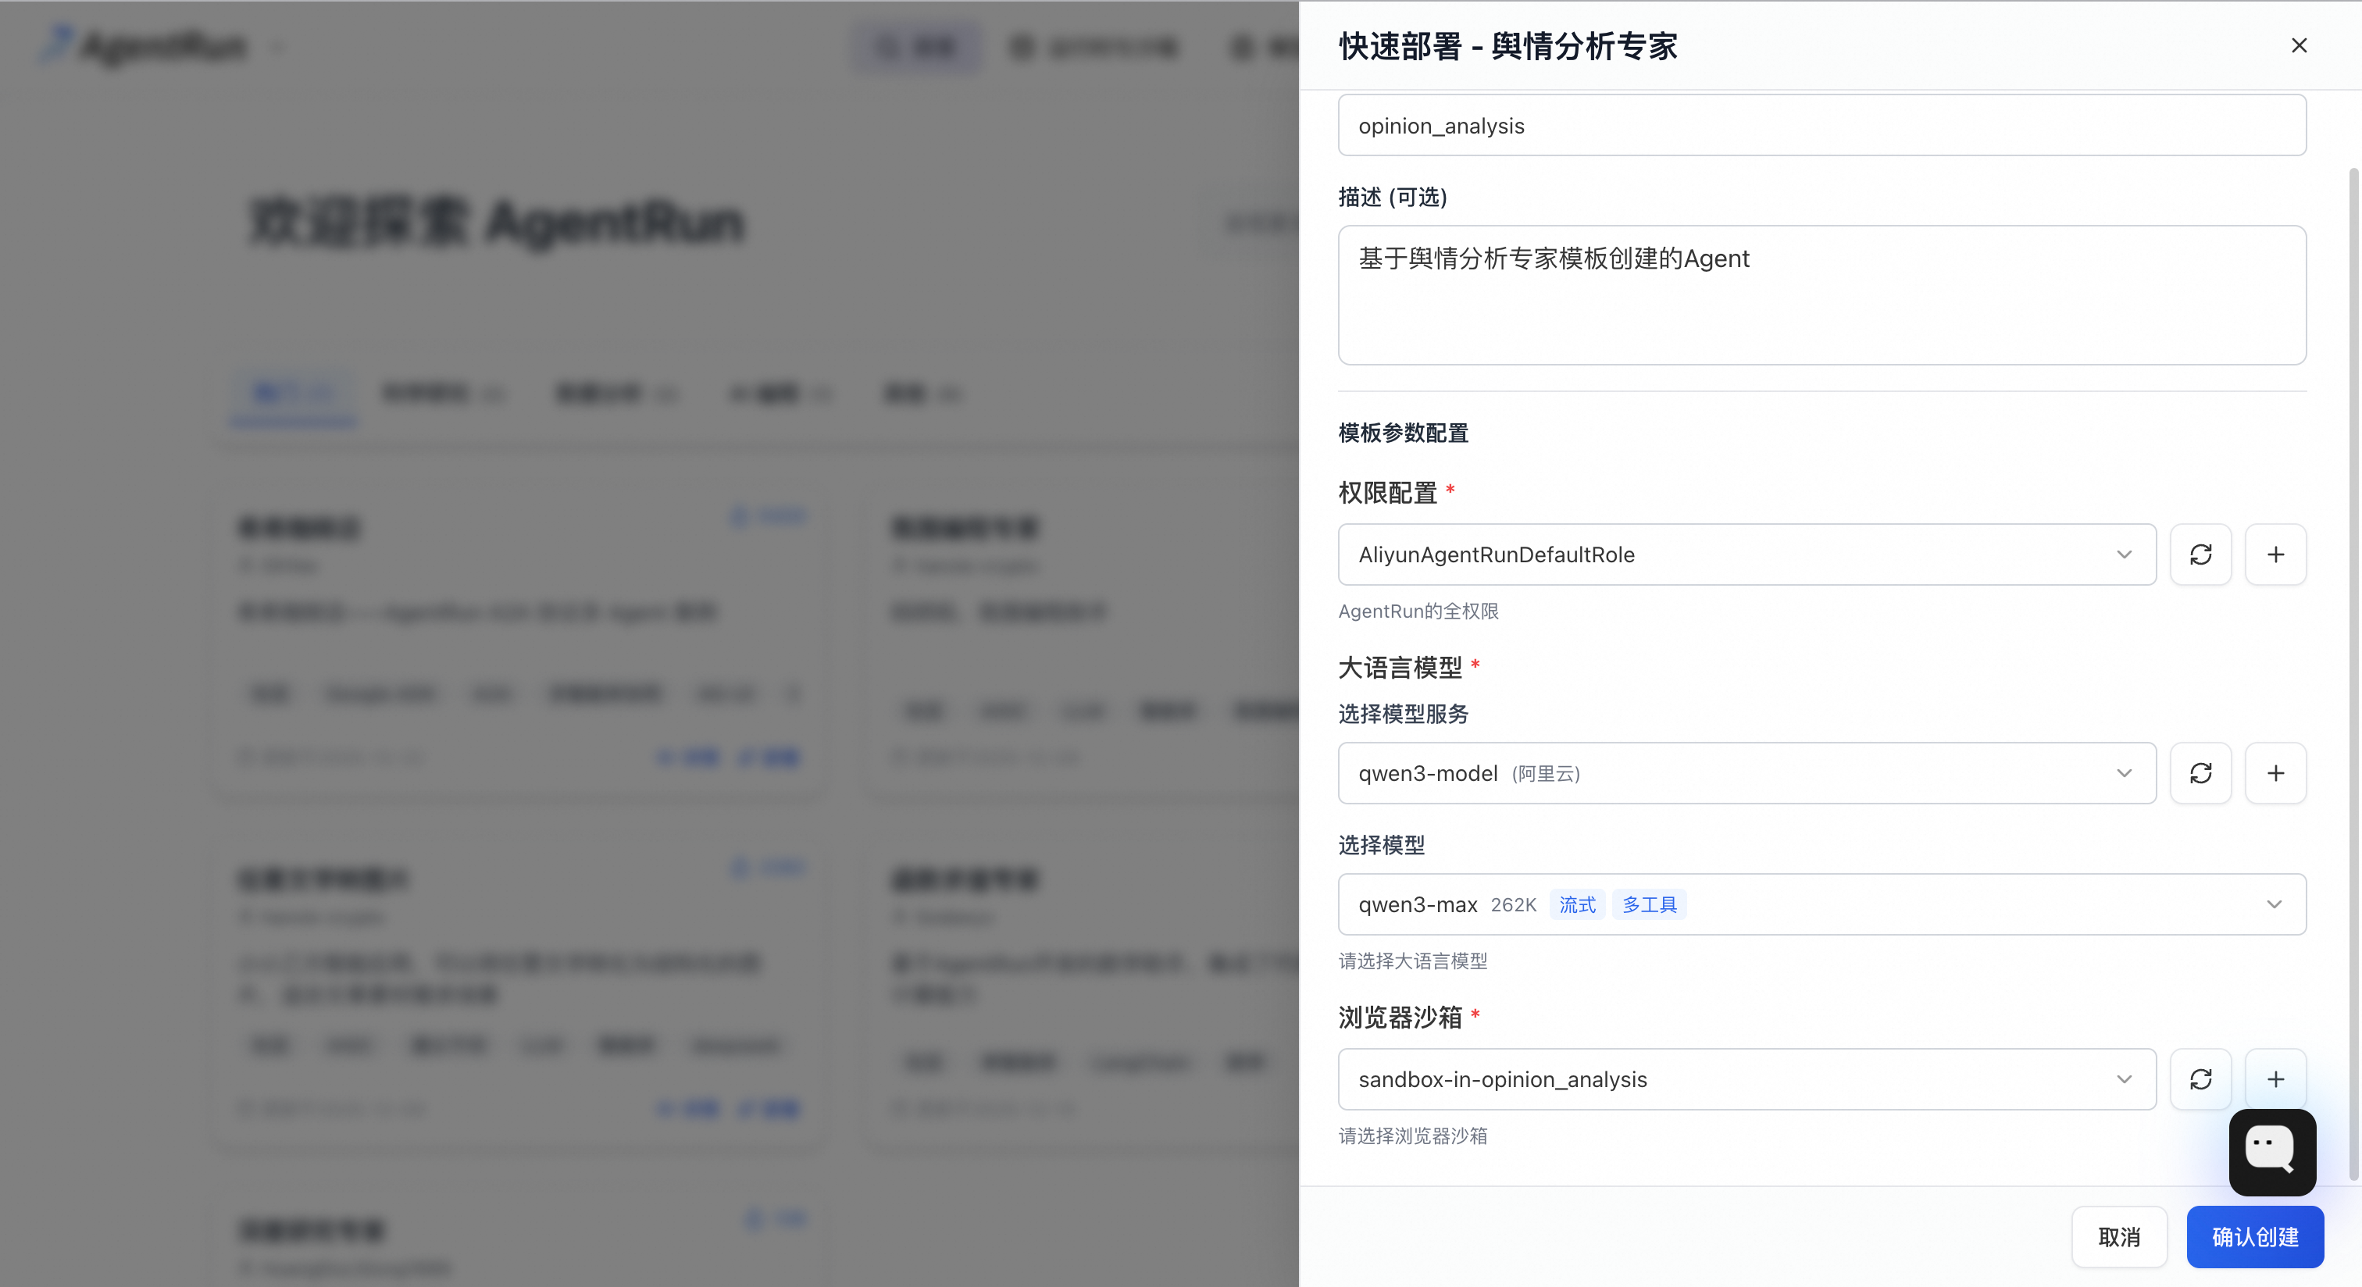Focus the opinion_analysis name field
The image size is (2362, 1287).
pyautogui.click(x=1822, y=126)
